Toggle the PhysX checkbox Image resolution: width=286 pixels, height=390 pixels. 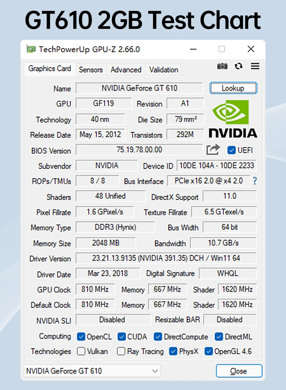coord(173,351)
